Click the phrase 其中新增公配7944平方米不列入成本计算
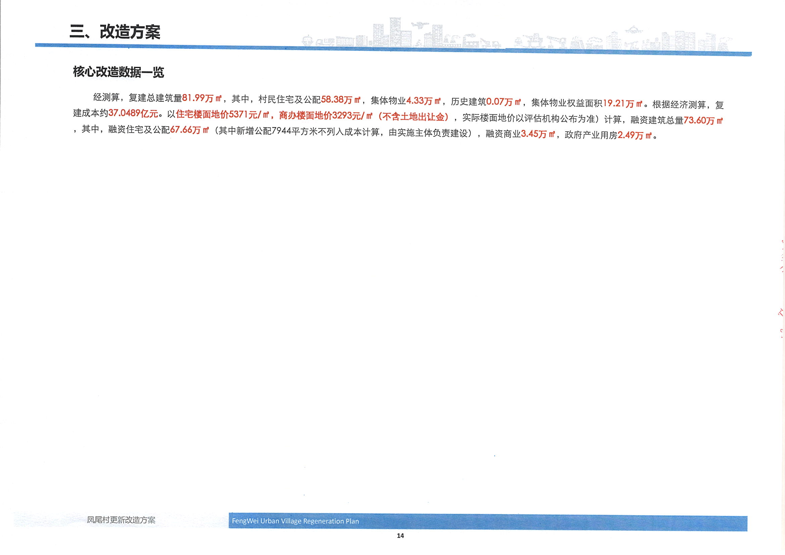This screenshot has width=785, height=555. [299, 131]
